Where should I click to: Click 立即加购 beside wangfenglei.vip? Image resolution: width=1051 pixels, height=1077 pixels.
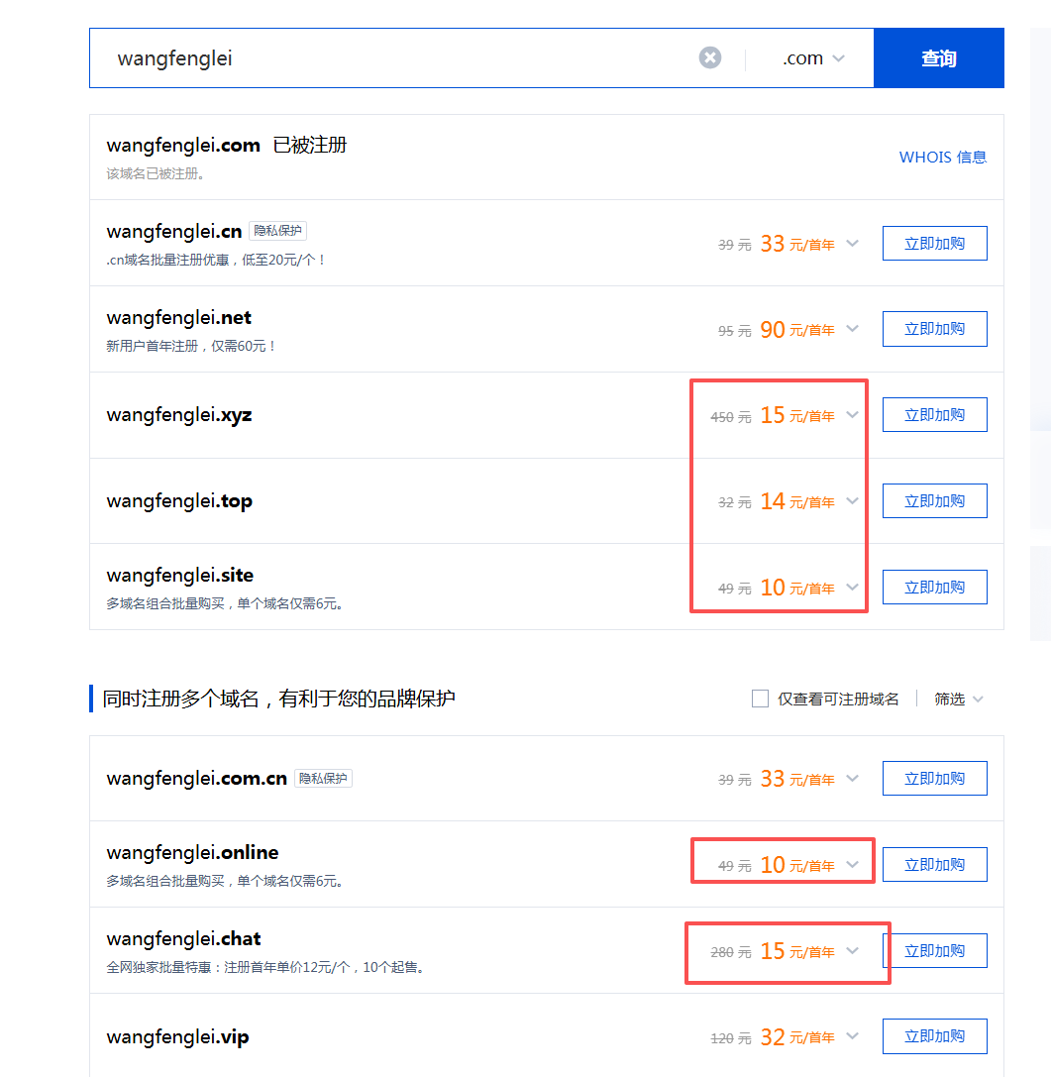934,1036
